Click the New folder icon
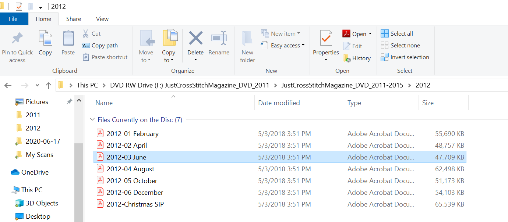Screen dimensions: 508x222 (247, 39)
